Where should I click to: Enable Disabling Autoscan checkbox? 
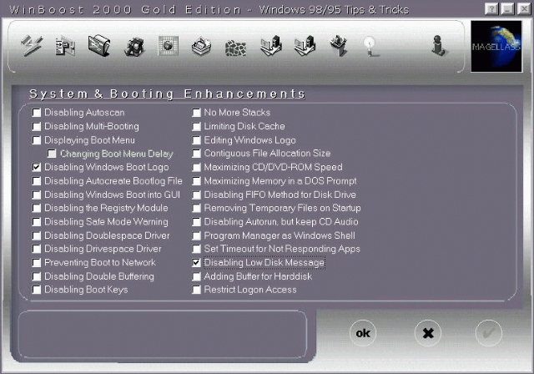pos(37,113)
